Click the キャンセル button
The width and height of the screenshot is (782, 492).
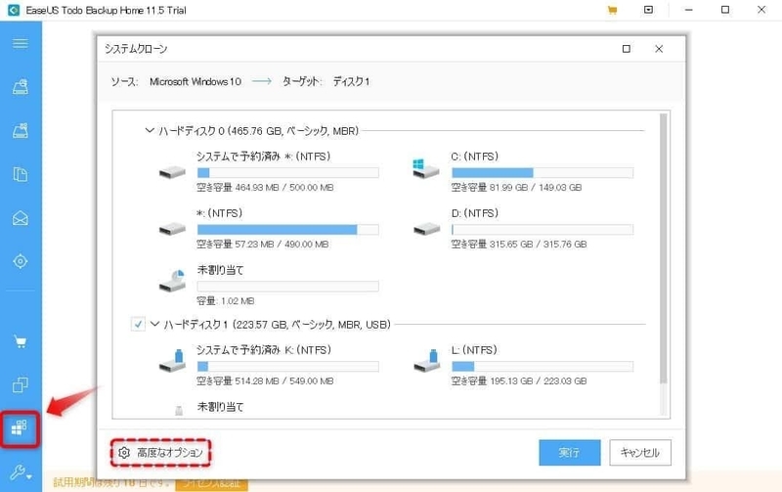click(640, 452)
